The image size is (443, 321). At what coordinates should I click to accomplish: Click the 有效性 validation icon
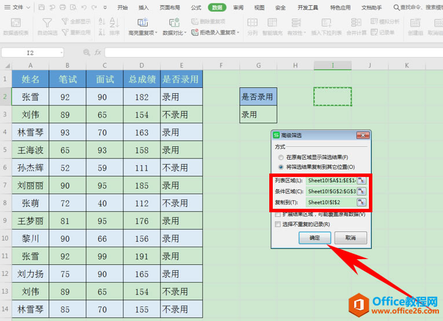[296, 23]
